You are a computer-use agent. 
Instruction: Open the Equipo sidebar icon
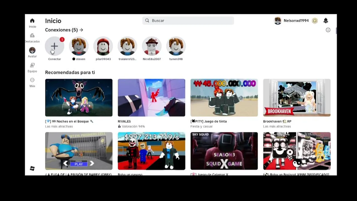[x=32, y=65]
